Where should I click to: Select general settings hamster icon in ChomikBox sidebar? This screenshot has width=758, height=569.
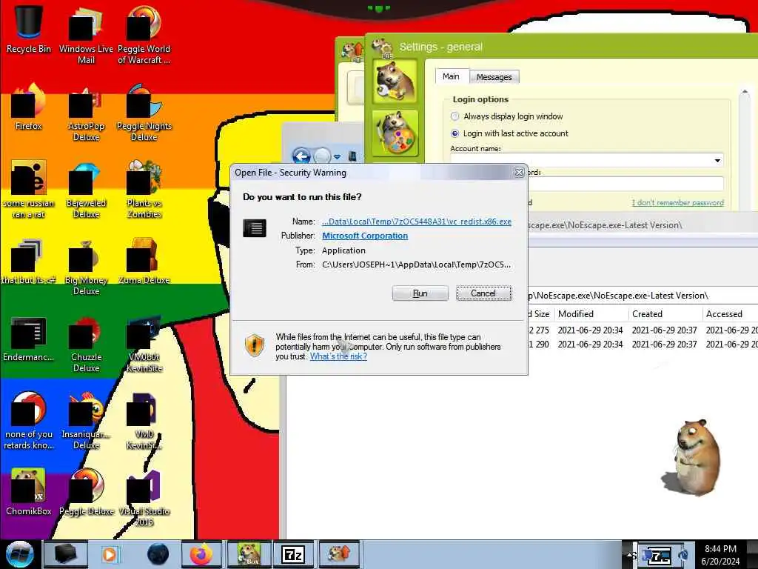[395, 81]
